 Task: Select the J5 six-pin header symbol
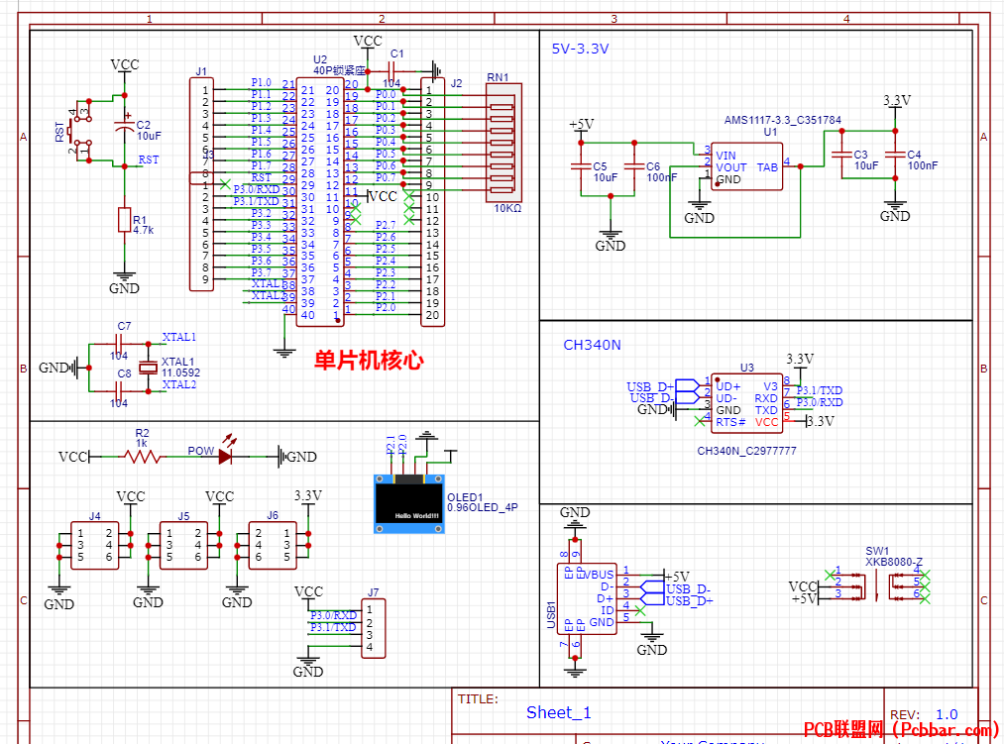pos(183,546)
